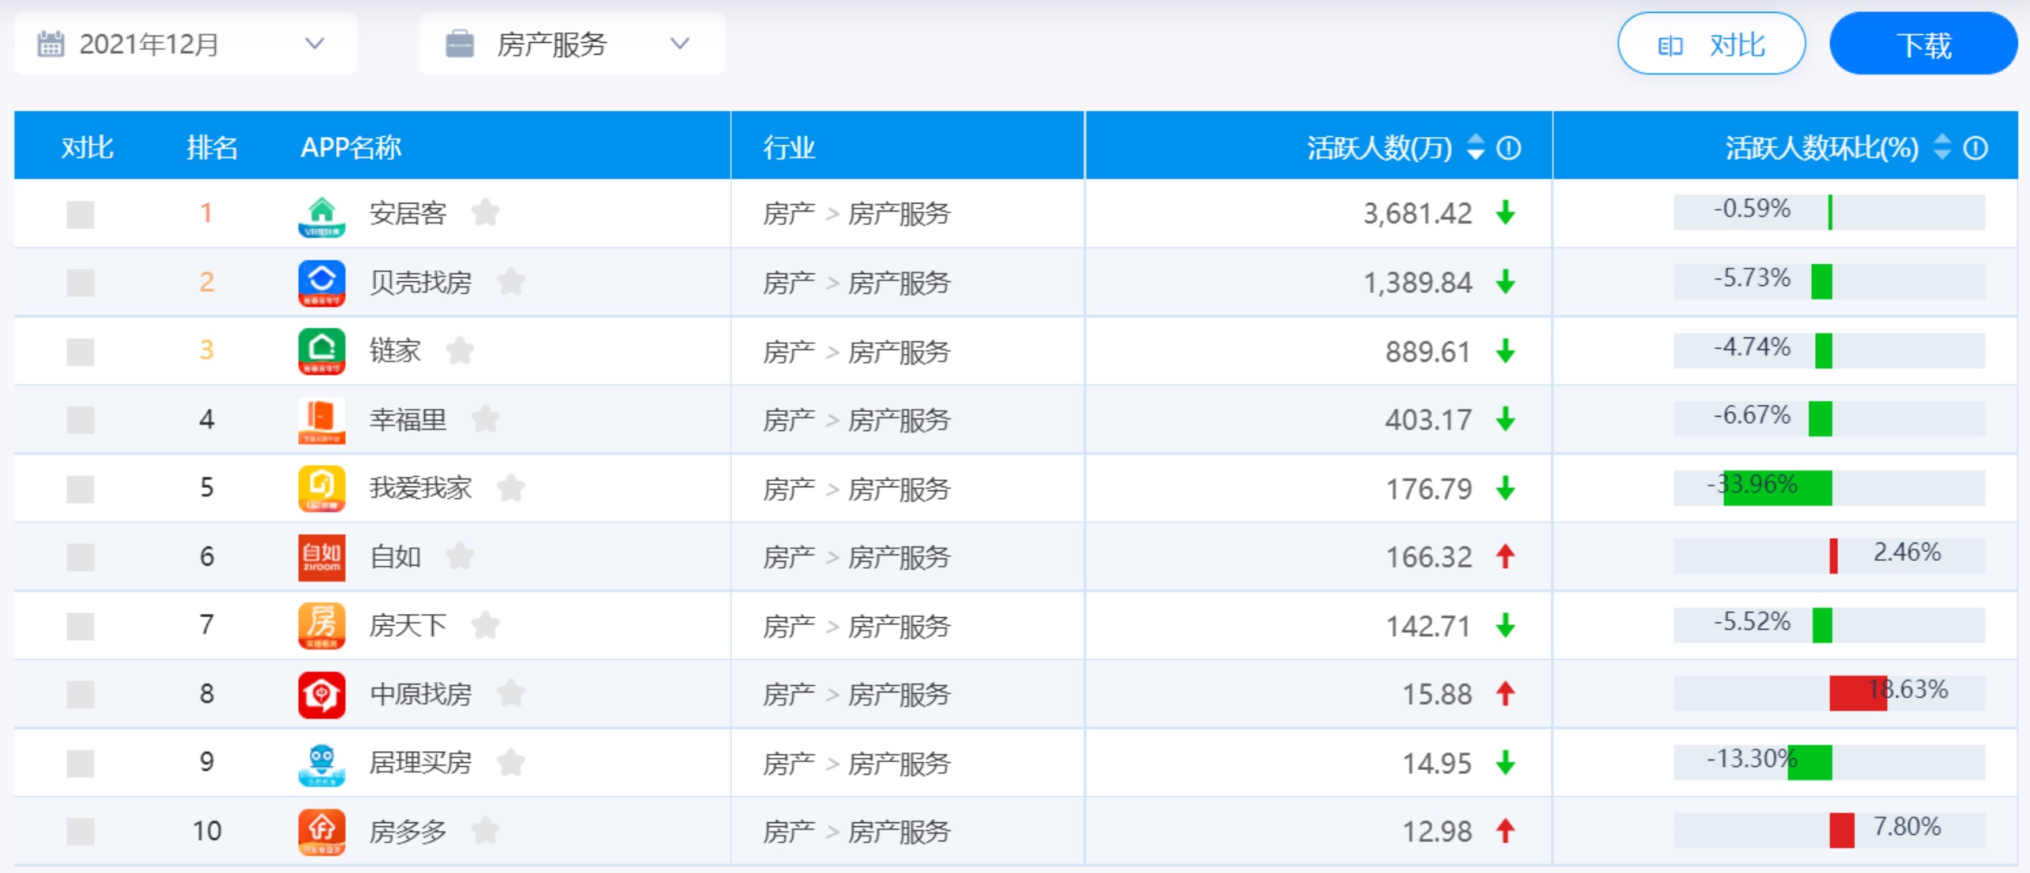The height and width of the screenshot is (873, 2030).
Task: Open the 2021年12月 date dropdown
Action: point(185,44)
